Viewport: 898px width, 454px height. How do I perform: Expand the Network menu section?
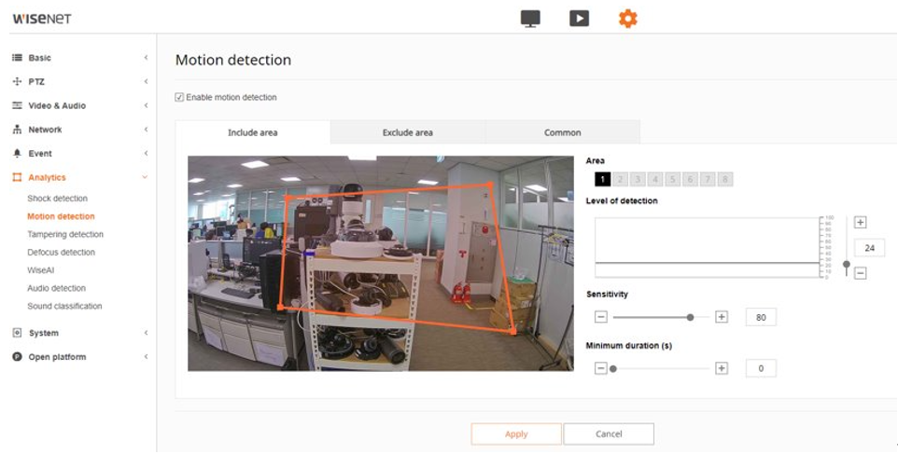coord(45,130)
